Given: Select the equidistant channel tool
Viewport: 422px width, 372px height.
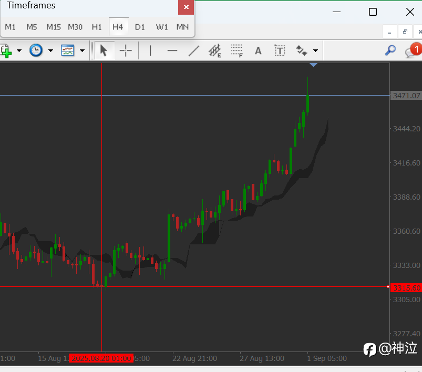Looking at the screenshot, I should pyautogui.click(x=215, y=50).
